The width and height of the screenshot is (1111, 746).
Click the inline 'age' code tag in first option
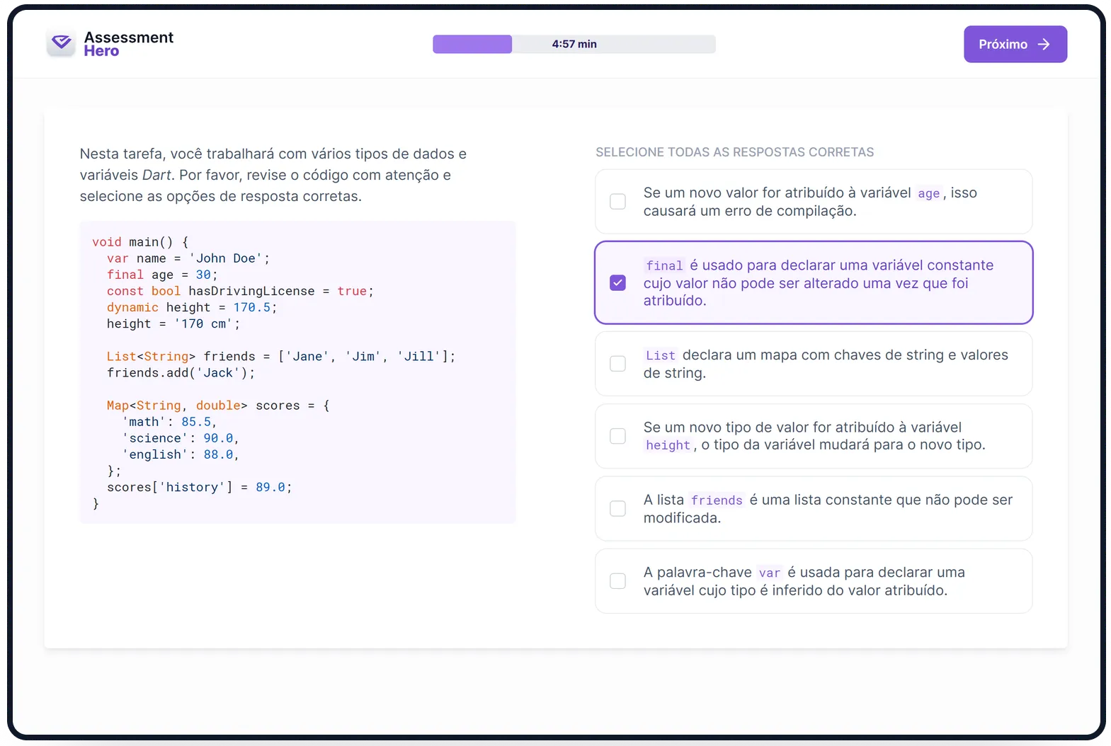pyautogui.click(x=928, y=193)
